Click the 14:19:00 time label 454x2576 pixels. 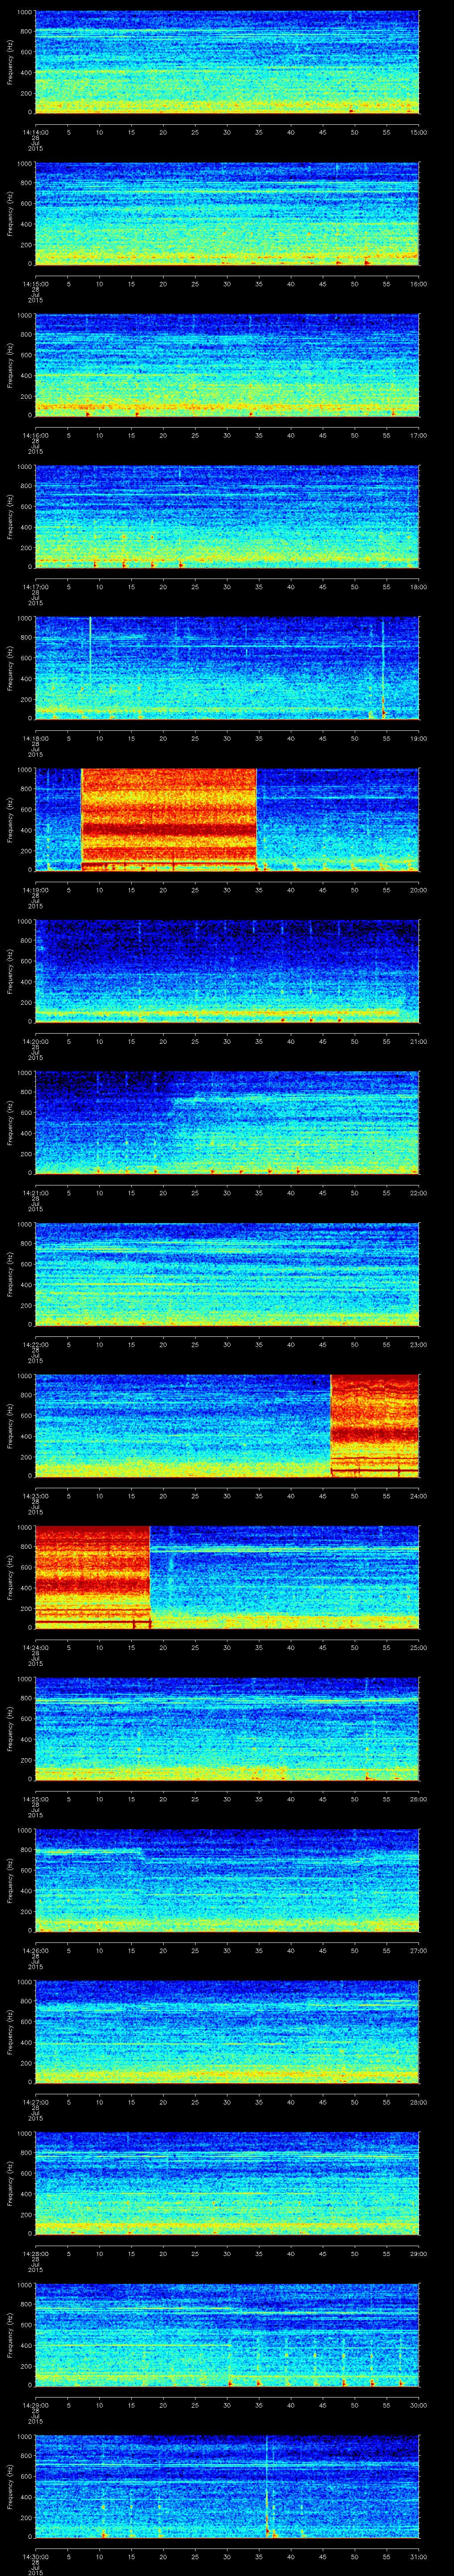pyautogui.click(x=35, y=890)
